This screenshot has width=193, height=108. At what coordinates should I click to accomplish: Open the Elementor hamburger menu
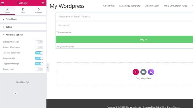coord(3,3)
